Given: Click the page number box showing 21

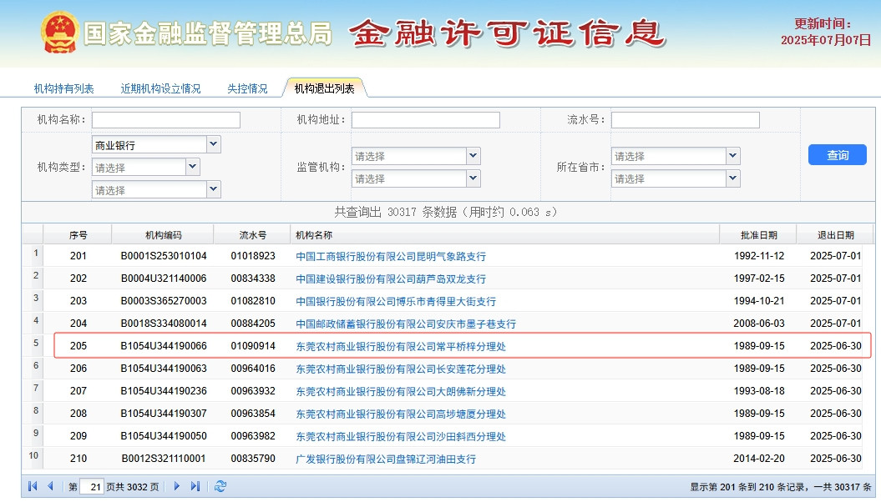Looking at the screenshot, I should click(92, 487).
